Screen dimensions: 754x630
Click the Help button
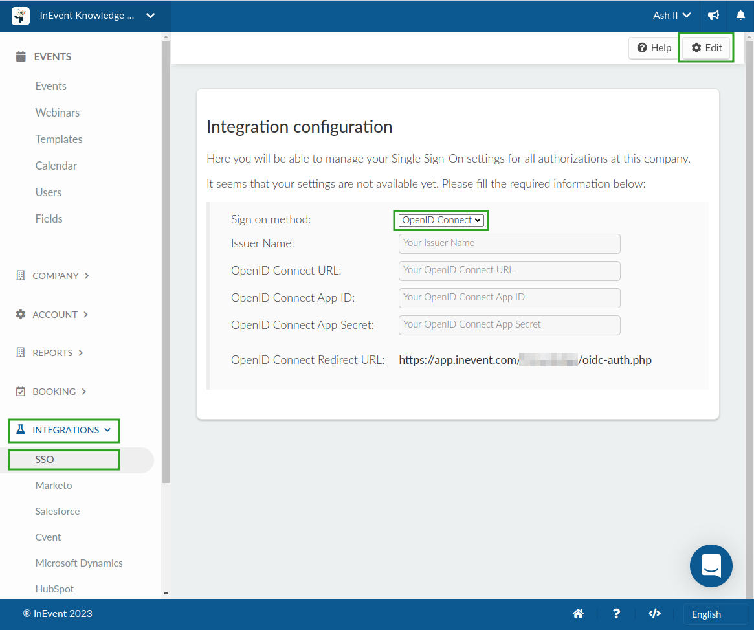[x=654, y=48]
